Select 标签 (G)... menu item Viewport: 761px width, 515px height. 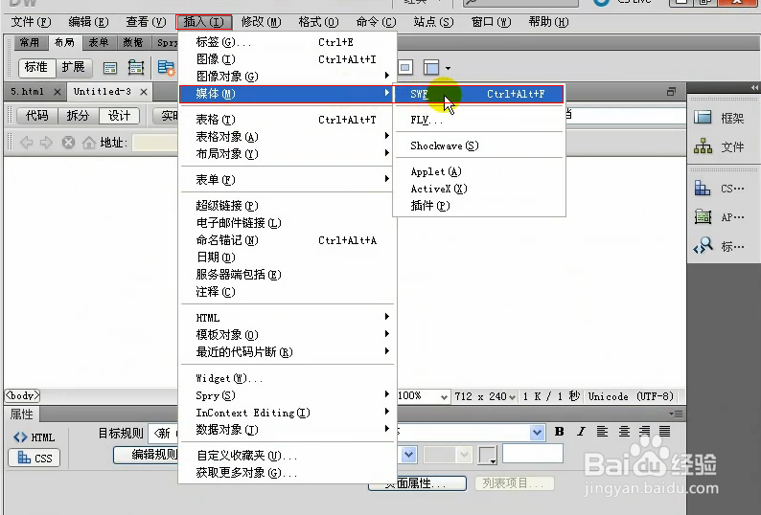287,42
